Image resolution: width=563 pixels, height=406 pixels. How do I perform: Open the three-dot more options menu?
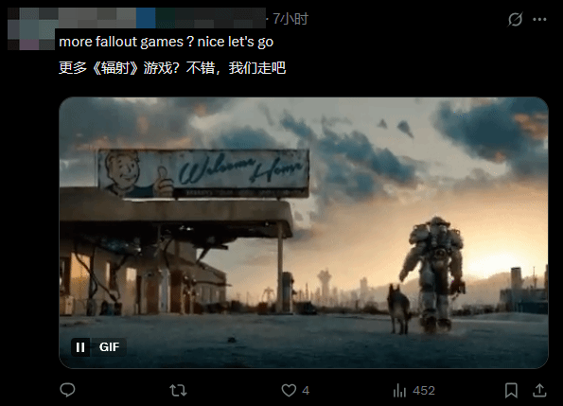539,19
